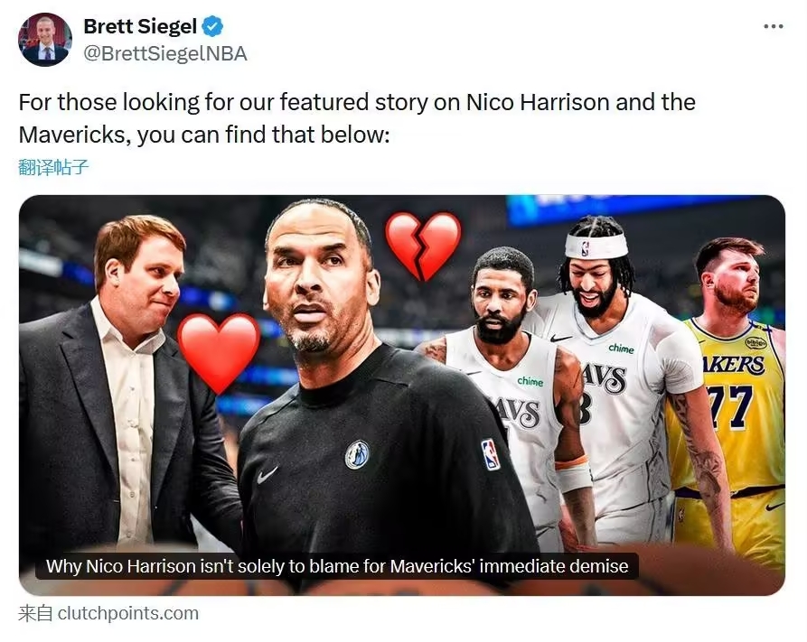Image resolution: width=807 pixels, height=642 pixels.
Task: Open the @BrettSiegelNBA handle
Action: (165, 54)
